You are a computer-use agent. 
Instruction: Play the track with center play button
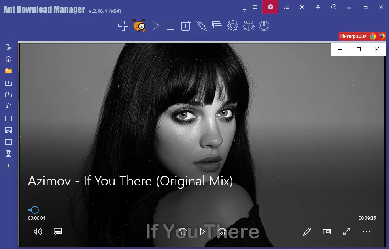click(x=202, y=232)
